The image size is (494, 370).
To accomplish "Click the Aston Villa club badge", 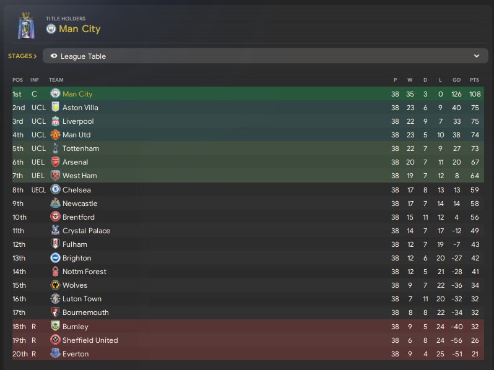I will 54,108.
